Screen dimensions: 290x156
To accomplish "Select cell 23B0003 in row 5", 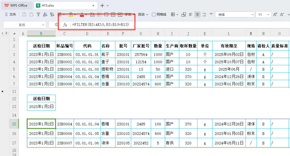I will coord(65,69).
